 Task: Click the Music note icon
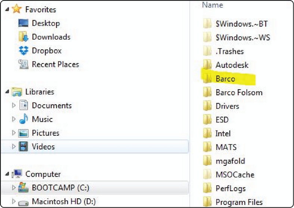pos(24,119)
